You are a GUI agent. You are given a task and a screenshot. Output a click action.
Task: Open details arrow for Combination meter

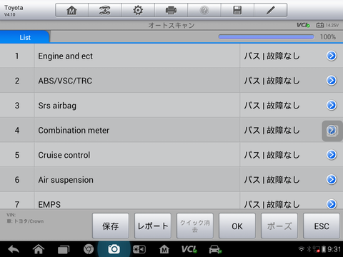332,131
